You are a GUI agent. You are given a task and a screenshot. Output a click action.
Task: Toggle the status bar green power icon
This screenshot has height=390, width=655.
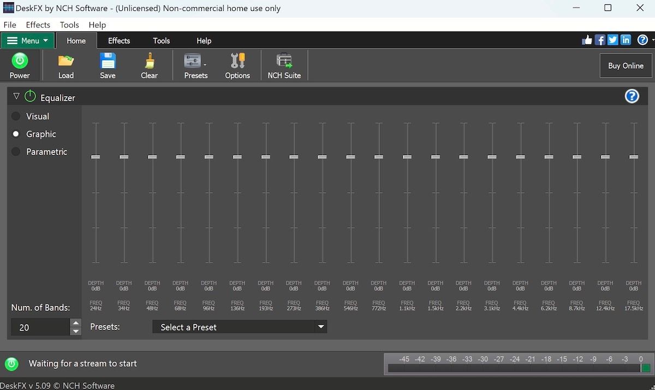click(x=11, y=364)
